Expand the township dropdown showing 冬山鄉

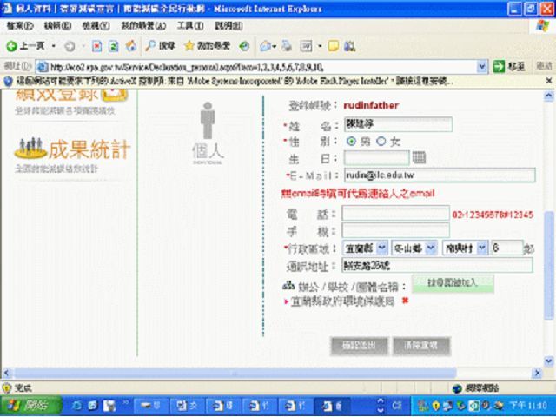click(x=411, y=248)
